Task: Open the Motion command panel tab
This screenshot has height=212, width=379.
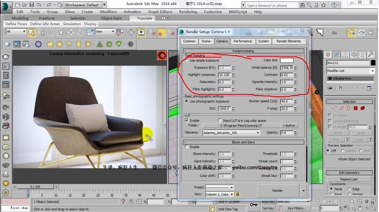Action: 354,55
